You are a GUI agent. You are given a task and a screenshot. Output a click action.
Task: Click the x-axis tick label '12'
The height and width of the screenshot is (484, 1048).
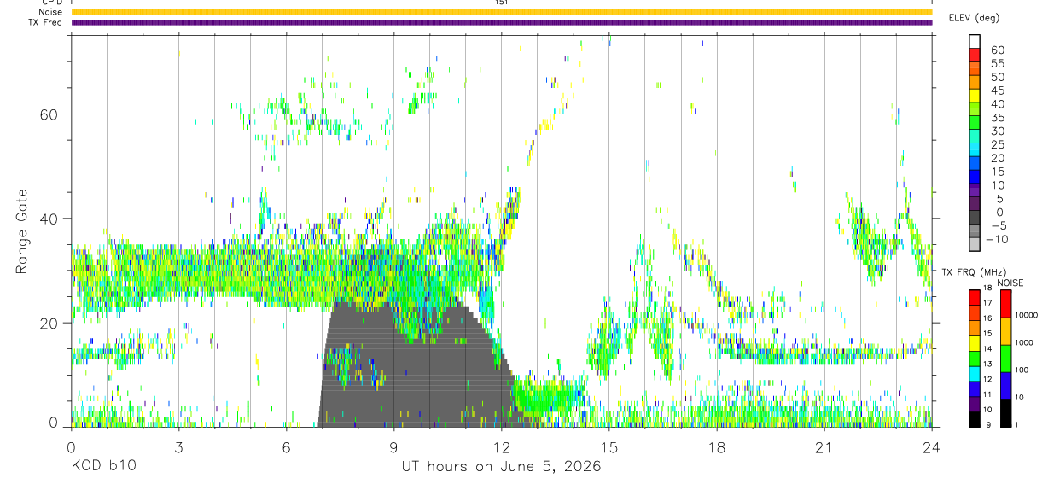pos(501,447)
